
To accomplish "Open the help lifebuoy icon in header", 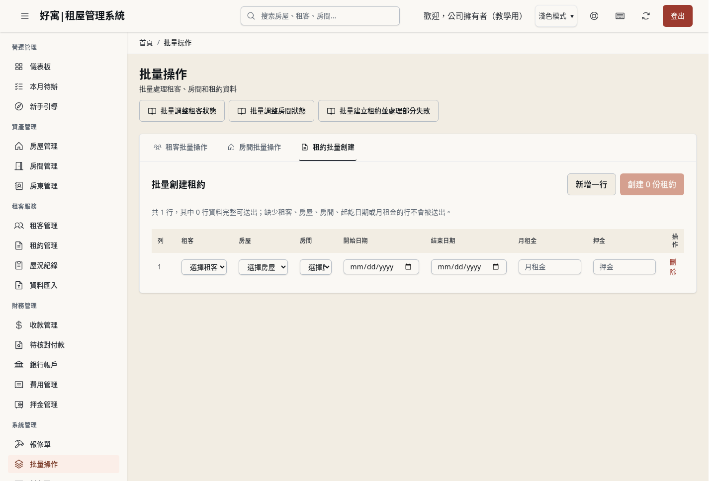I will (x=594, y=16).
